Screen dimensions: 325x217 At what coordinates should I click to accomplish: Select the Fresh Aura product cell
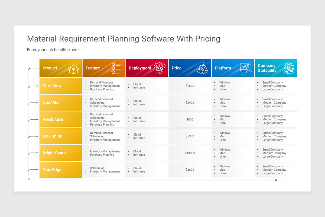pos(61,119)
